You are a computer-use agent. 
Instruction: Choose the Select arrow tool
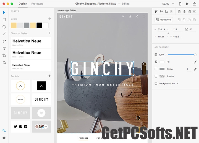tap(4, 12)
